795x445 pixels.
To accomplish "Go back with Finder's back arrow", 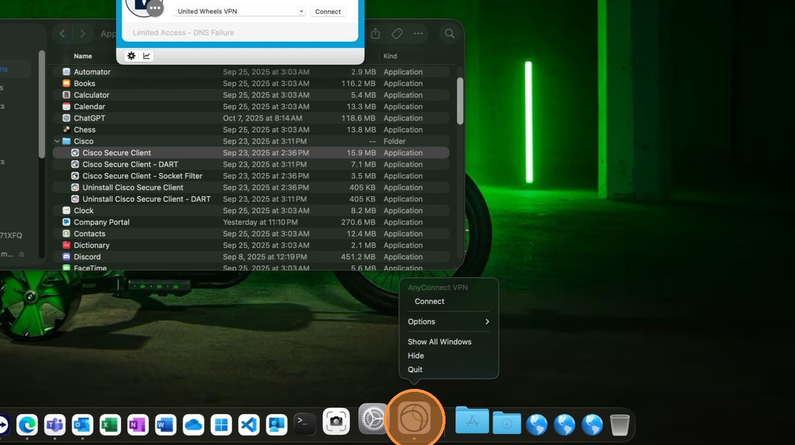I will coord(62,34).
